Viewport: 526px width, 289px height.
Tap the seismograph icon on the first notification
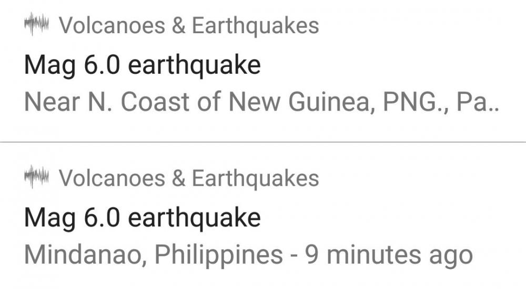37,26
